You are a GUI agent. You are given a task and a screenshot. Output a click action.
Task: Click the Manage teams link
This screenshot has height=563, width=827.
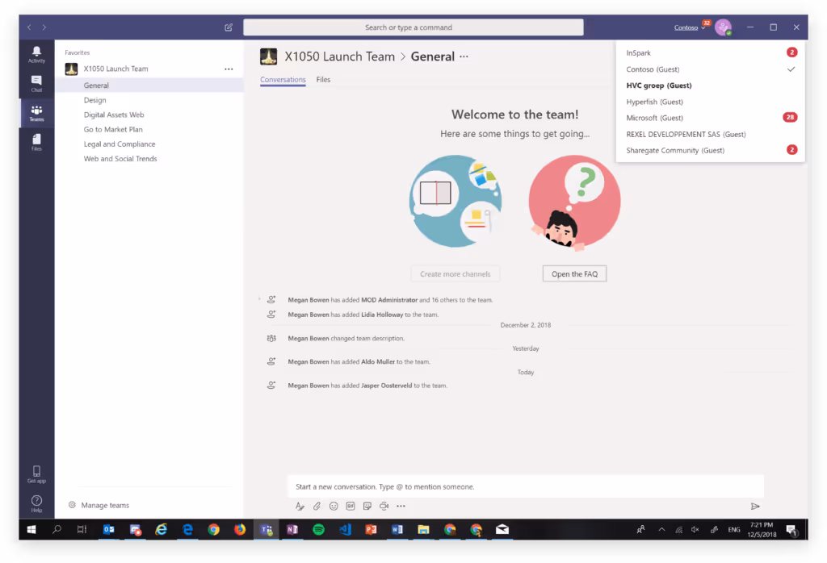(105, 505)
